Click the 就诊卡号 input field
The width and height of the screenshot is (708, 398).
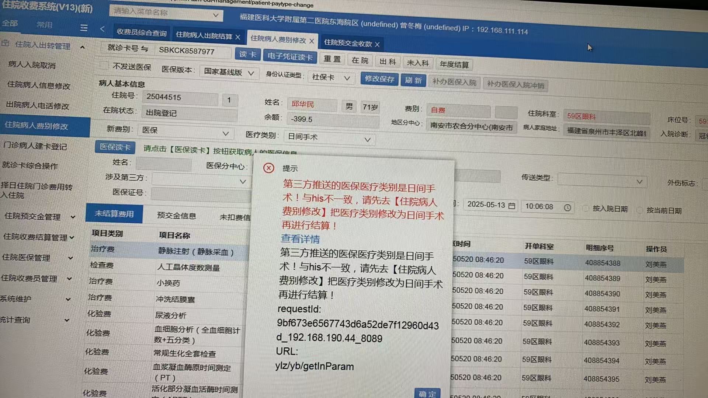pos(192,51)
